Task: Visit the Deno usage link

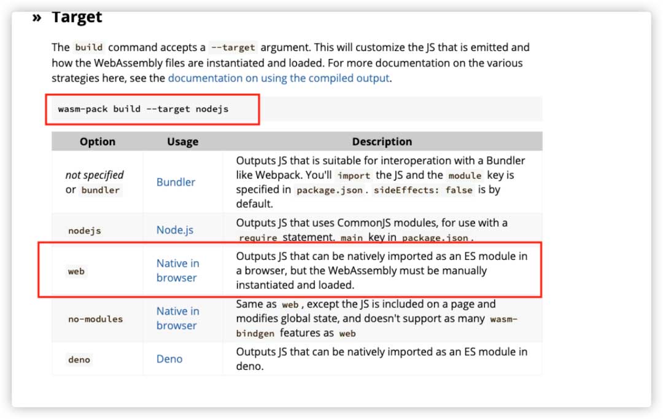Action: click(169, 359)
